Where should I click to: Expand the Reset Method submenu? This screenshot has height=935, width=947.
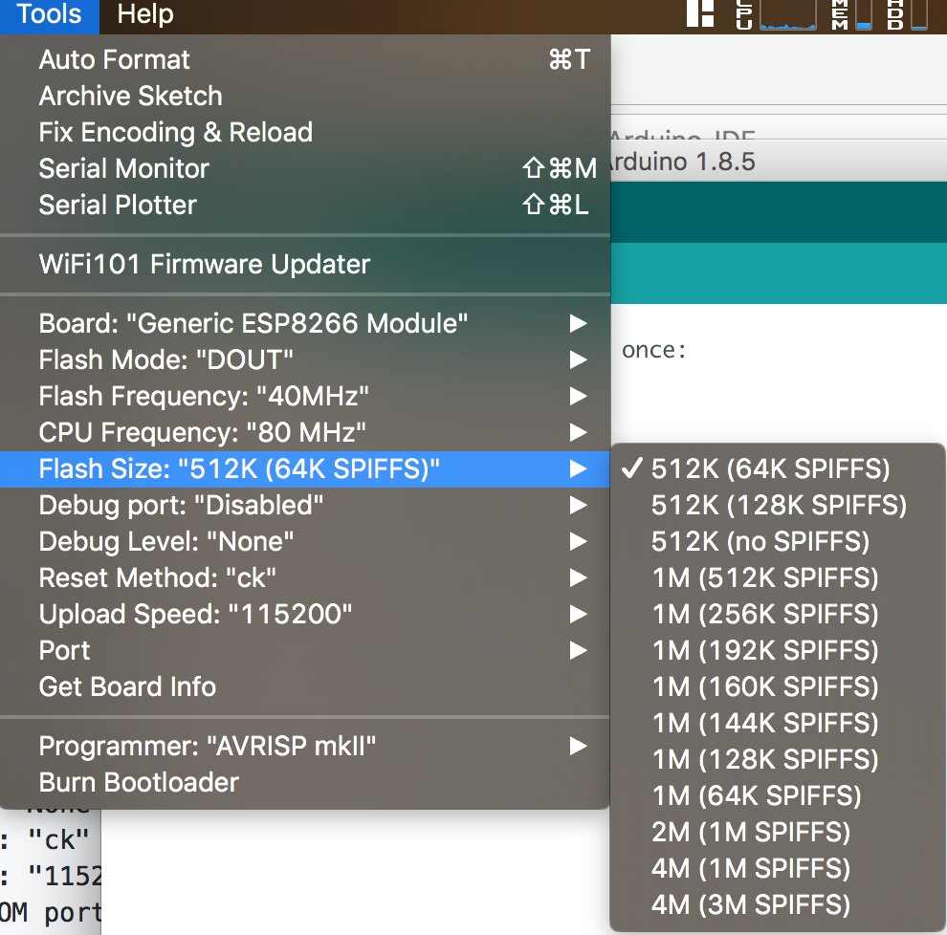coord(305,577)
